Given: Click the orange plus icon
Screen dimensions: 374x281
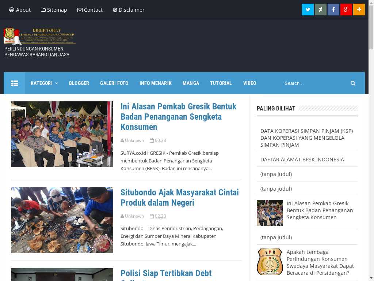Looking at the screenshot, I should coord(359,10).
